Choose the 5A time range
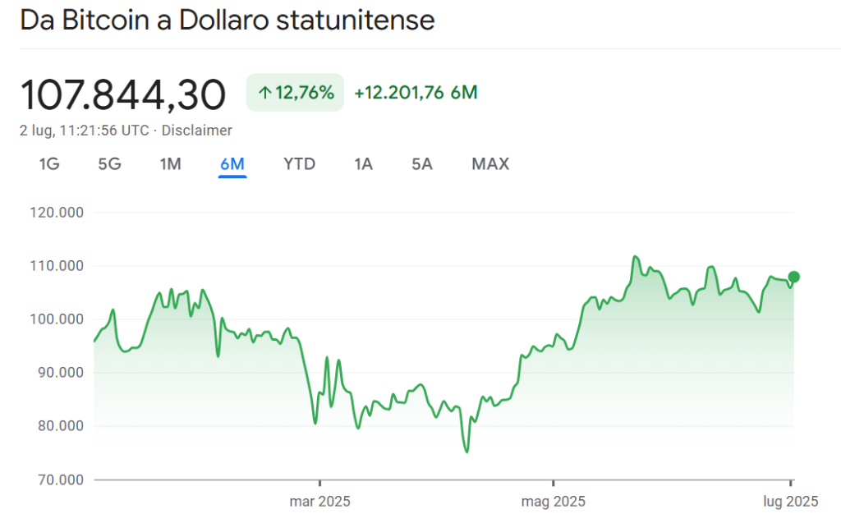This screenshot has width=841, height=523. coord(422,164)
